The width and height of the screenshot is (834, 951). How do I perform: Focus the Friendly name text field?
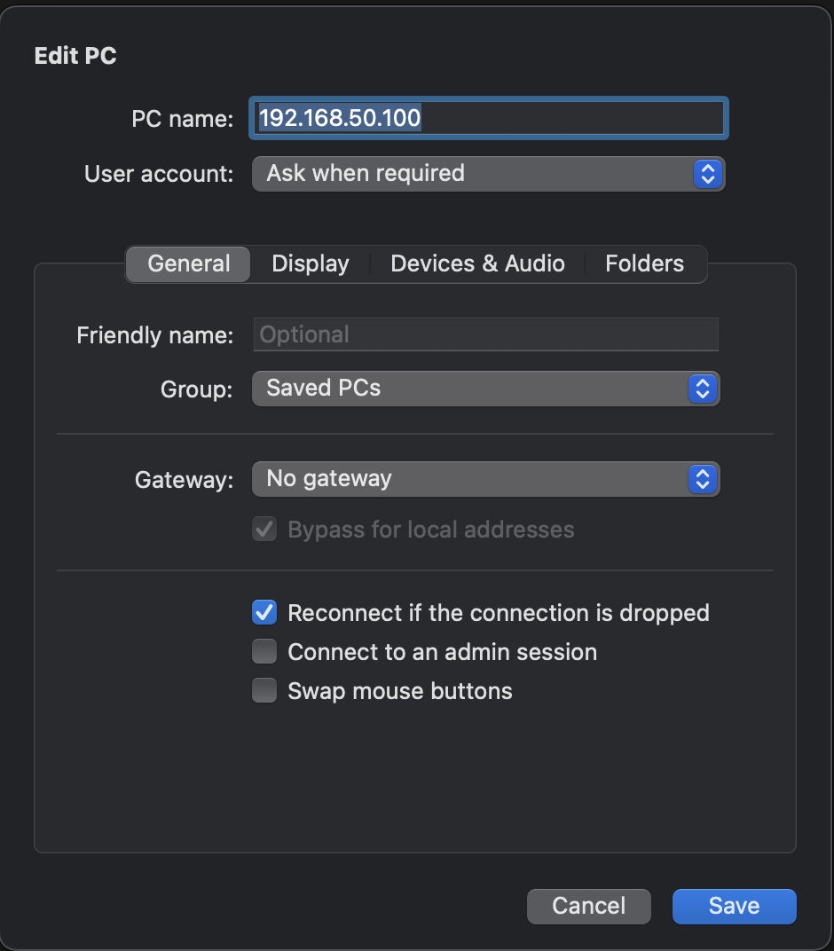485,335
